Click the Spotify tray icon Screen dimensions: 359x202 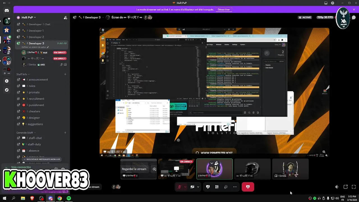point(314,198)
